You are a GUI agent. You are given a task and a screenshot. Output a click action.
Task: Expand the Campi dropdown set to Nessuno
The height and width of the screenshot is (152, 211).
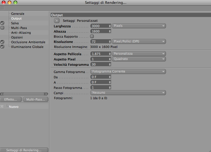(x=128, y=93)
